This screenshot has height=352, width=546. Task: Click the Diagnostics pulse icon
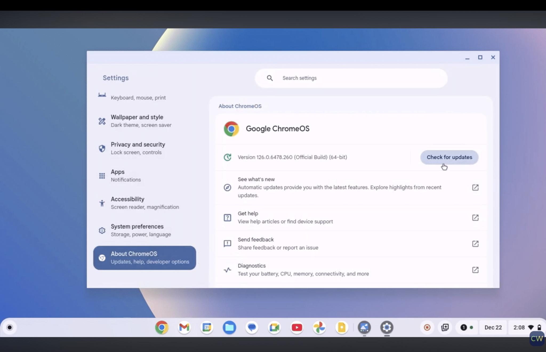[227, 270]
